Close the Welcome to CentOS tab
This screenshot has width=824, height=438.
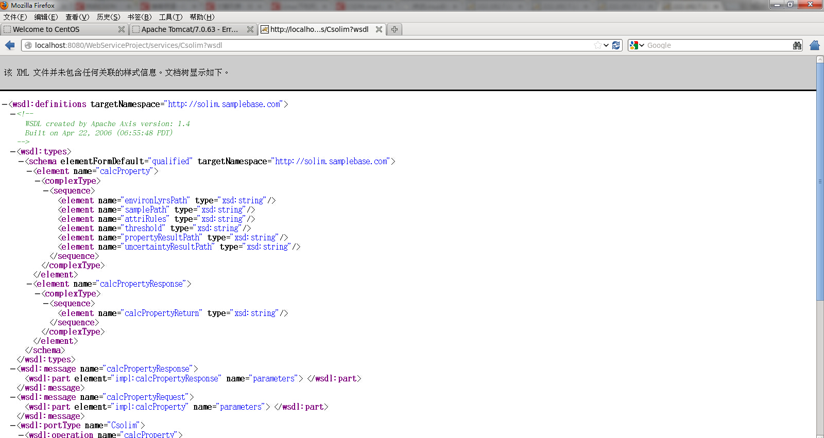click(x=122, y=29)
